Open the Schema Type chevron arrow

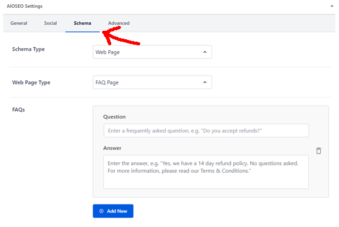coord(205,52)
